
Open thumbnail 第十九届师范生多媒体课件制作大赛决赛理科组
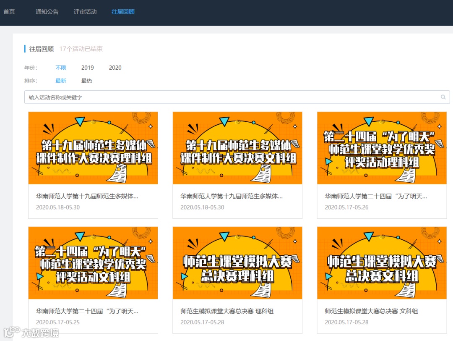pos(93,148)
